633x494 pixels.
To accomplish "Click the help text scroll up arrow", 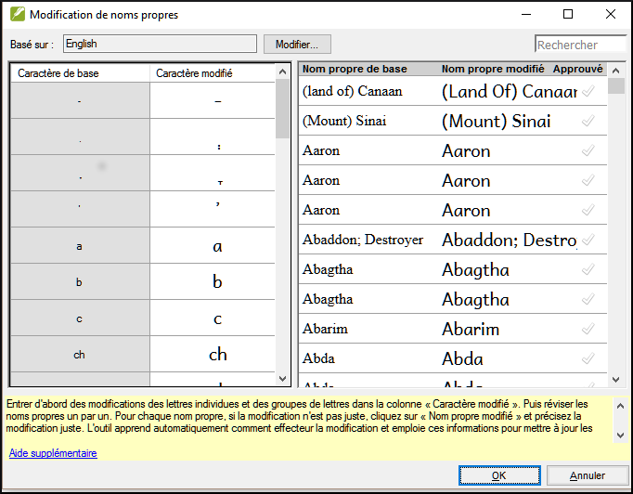I will 621,406.
